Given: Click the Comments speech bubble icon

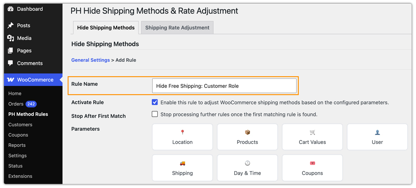Looking at the screenshot, I should coord(10,63).
